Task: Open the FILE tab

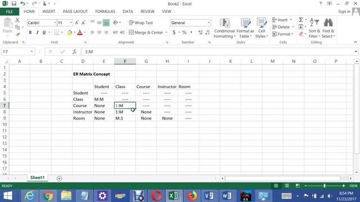Action: point(10,12)
